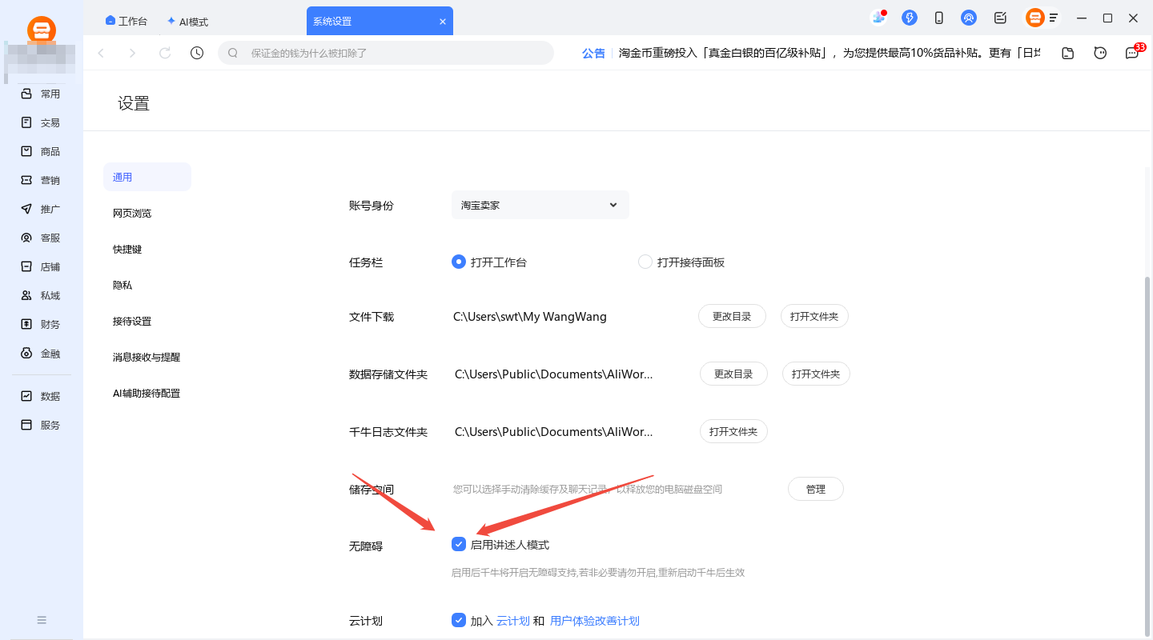Viewport: 1153px width, 640px height.
Task: Click the refresh page icon
Action: coord(165,53)
